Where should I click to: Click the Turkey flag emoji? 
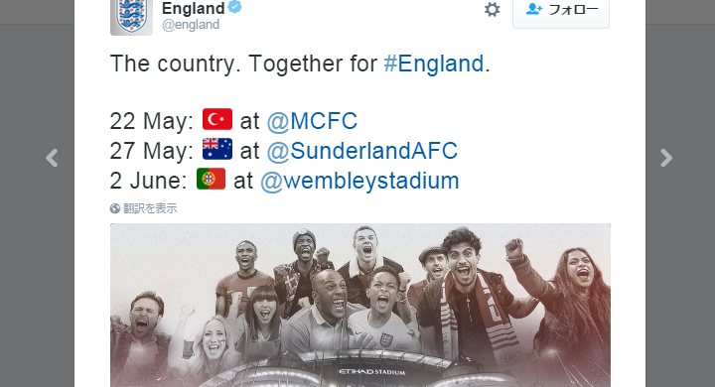tap(217, 119)
